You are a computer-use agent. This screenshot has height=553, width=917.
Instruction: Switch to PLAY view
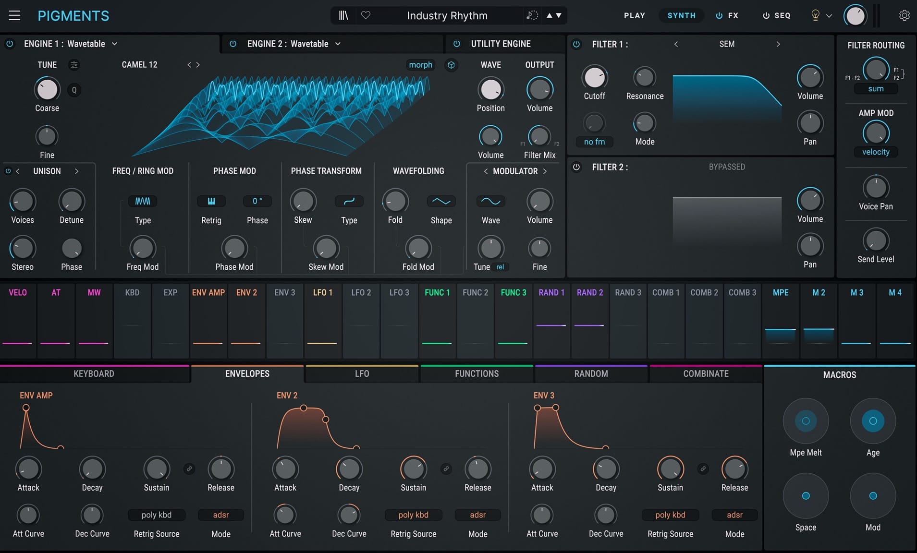(x=635, y=15)
